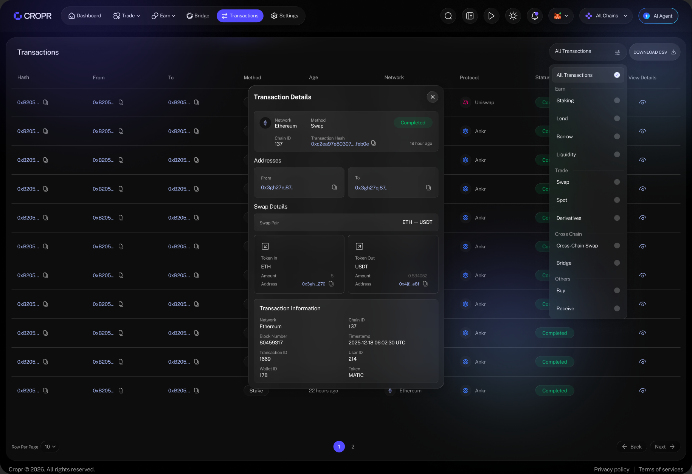
Task: Click the Download CSV button
Action: (655, 52)
